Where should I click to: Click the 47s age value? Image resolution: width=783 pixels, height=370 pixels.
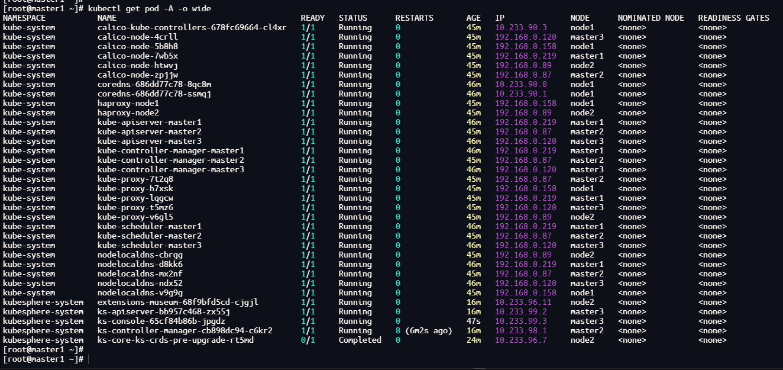pos(473,321)
